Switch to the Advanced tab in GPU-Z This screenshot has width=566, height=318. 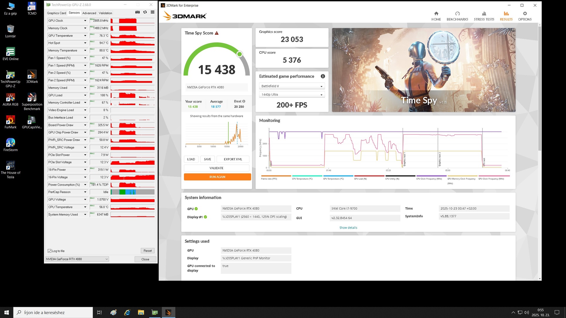(x=89, y=13)
